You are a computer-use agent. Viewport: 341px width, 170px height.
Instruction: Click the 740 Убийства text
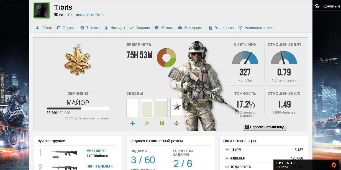pyautogui.click(x=97, y=156)
